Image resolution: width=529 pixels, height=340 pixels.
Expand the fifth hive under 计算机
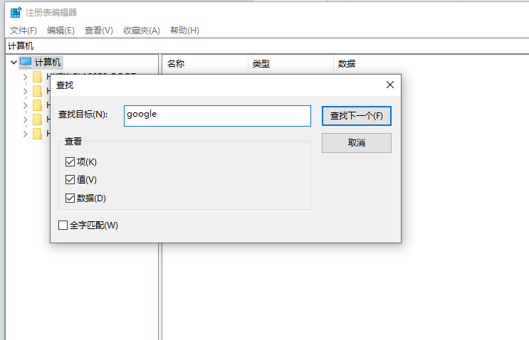tap(26, 134)
